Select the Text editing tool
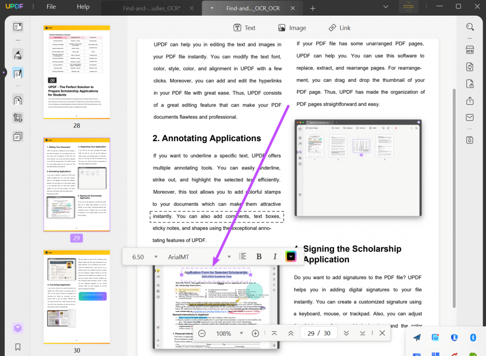486x356 pixels. [244, 27]
